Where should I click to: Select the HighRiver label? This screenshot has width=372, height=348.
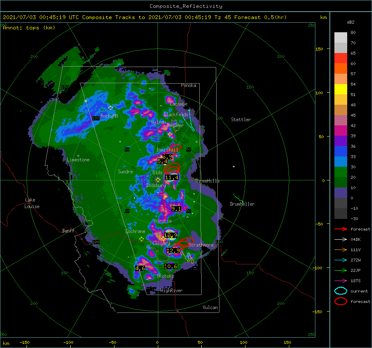172,290
